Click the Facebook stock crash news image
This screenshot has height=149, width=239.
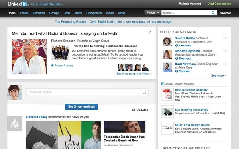pyautogui.click(x=125, y=127)
